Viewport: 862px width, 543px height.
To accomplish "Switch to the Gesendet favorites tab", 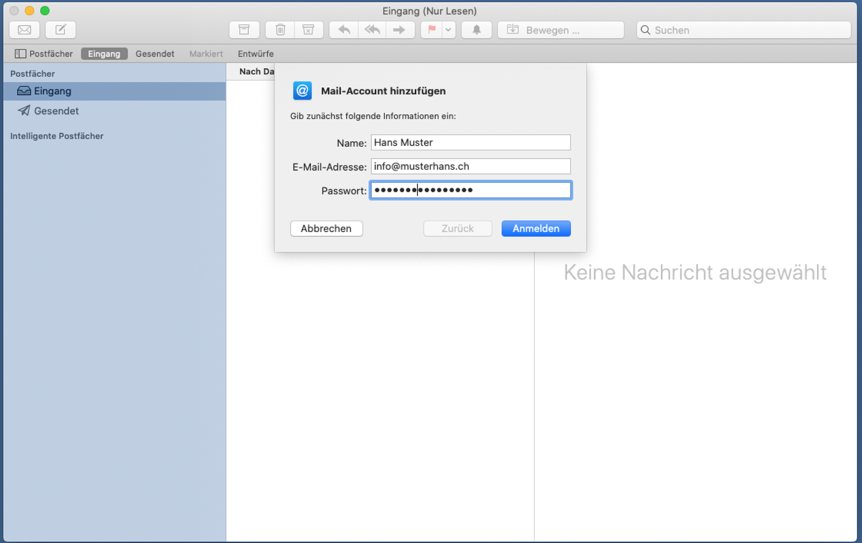I will (x=155, y=54).
